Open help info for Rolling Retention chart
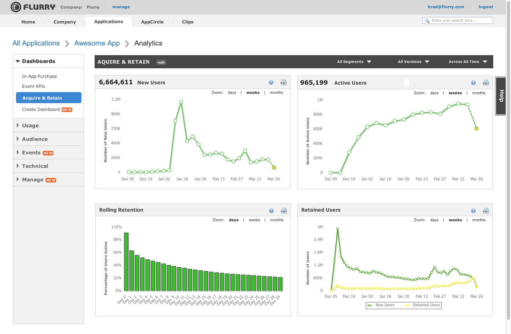Screen dimensions: 511x334 click(271, 211)
